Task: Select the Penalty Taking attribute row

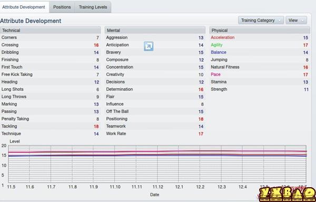Action: pos(51,119)
